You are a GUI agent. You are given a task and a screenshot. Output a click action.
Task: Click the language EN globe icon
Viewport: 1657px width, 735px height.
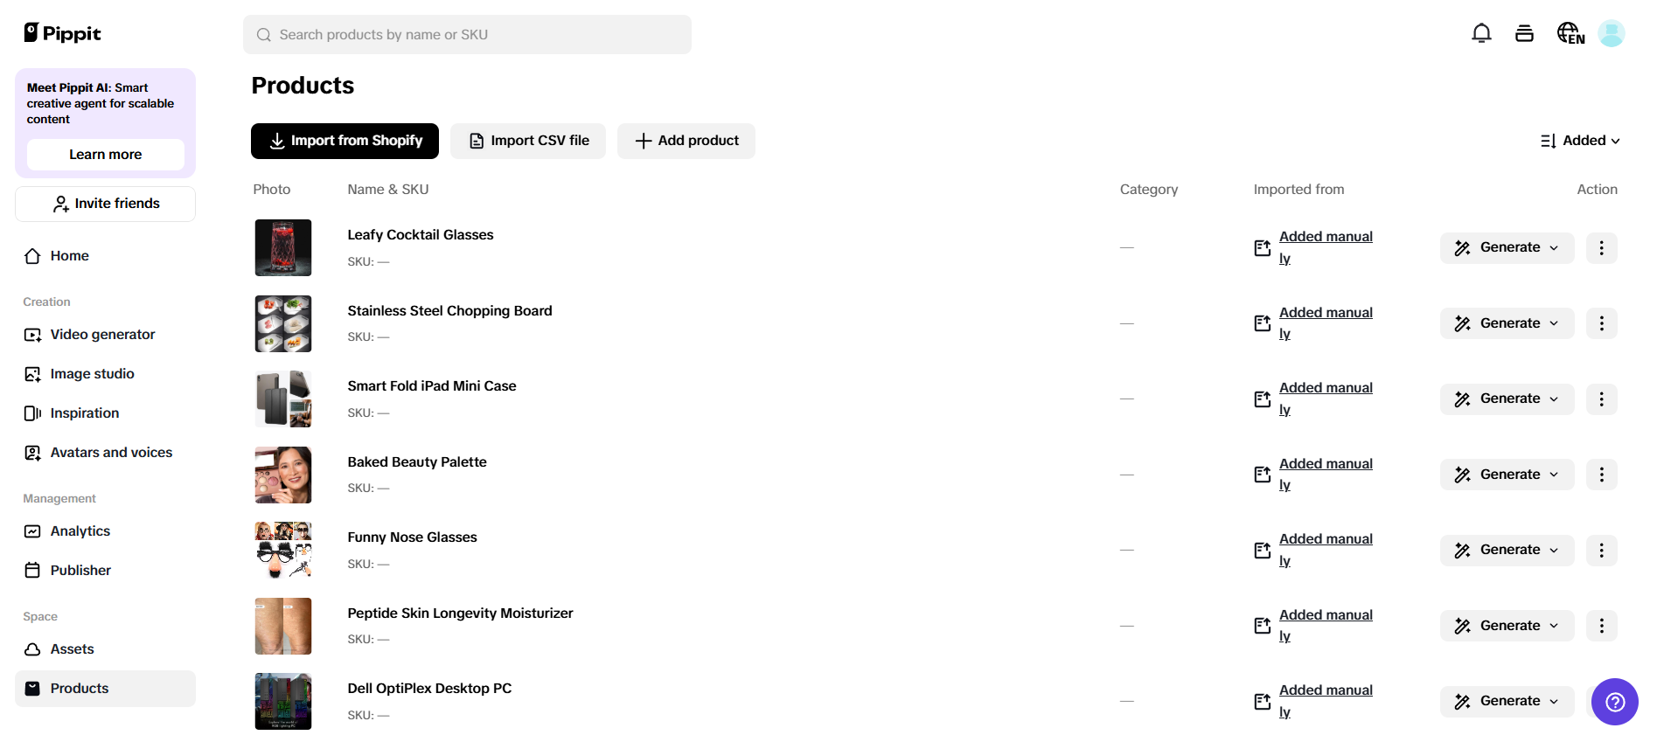1570,32
